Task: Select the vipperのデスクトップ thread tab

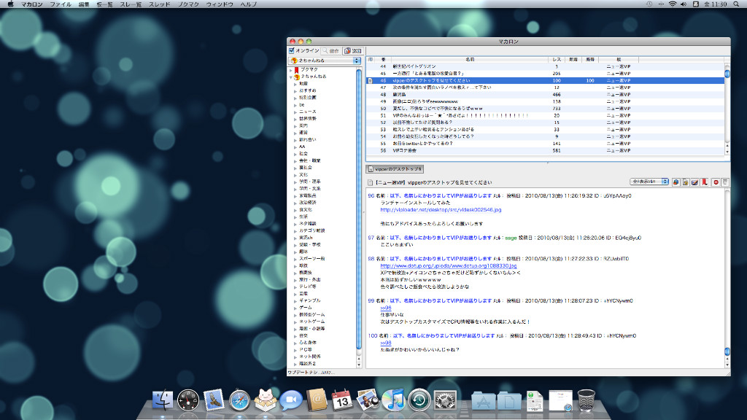Action: (394, 168)
